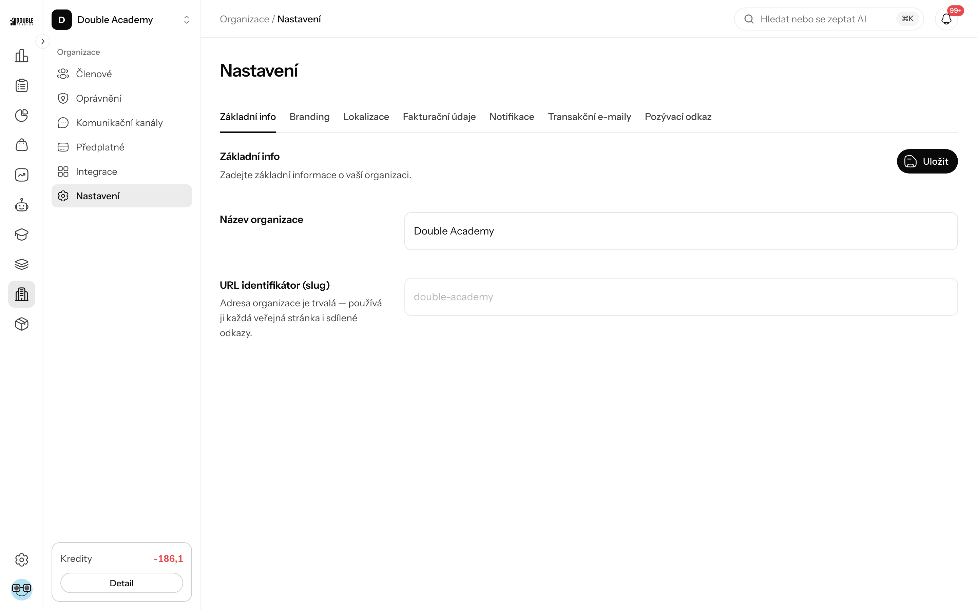The width and height of the screenshot is (977, 610).
Task: Select Nastavení in the sidebar
Action: click(121, 196)
